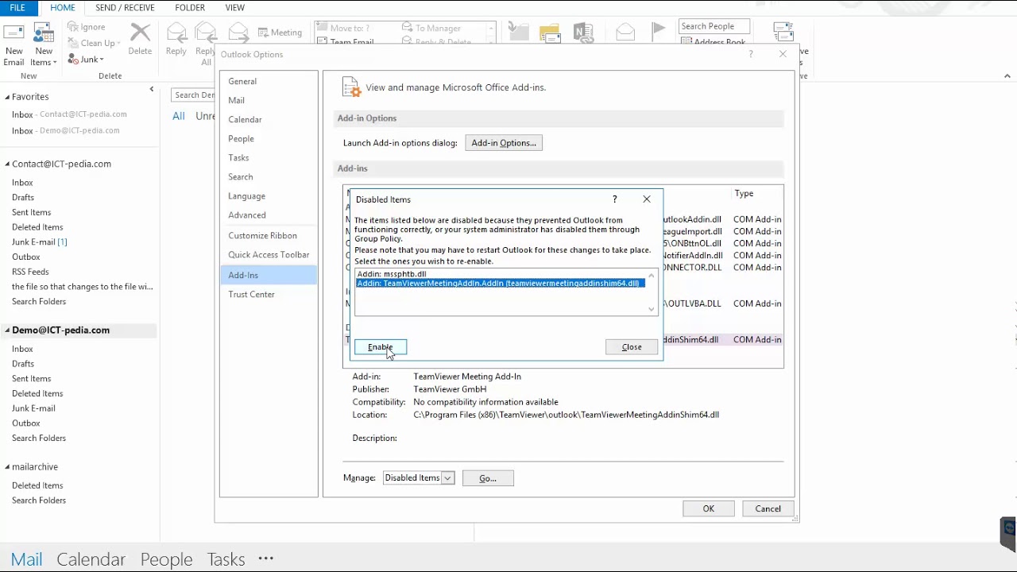The image size is (1017, 572).
Task: Select 'Addin: mssphtb.dll' in disabled list
Action: tap(392, 274)
